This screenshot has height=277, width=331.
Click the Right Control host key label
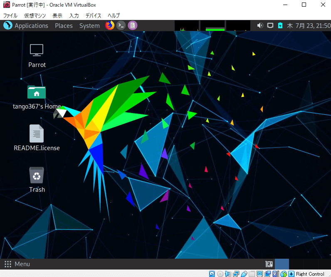pyautogui.click(x=310, y=274)
